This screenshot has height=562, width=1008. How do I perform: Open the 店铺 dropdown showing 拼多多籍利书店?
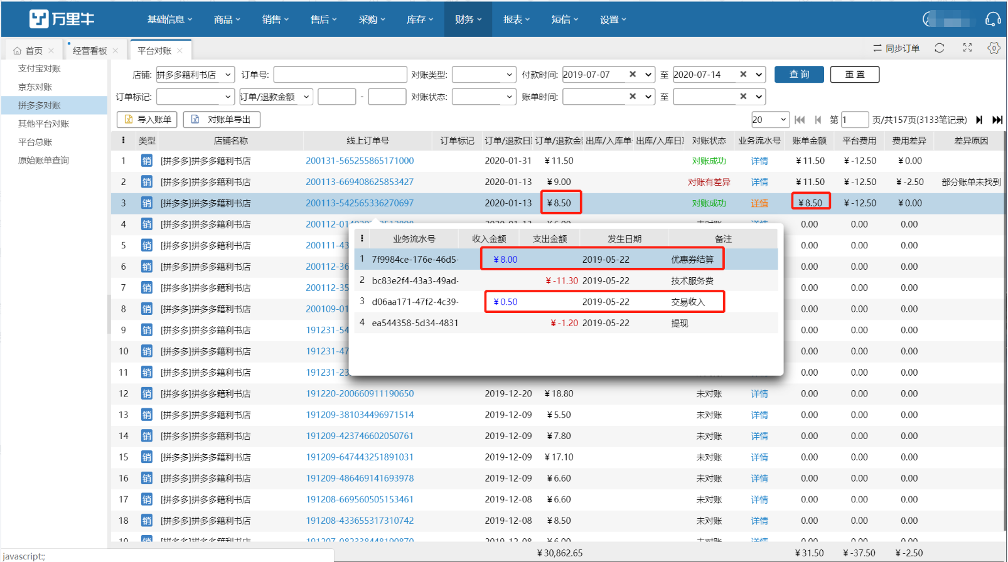(195, 75)
